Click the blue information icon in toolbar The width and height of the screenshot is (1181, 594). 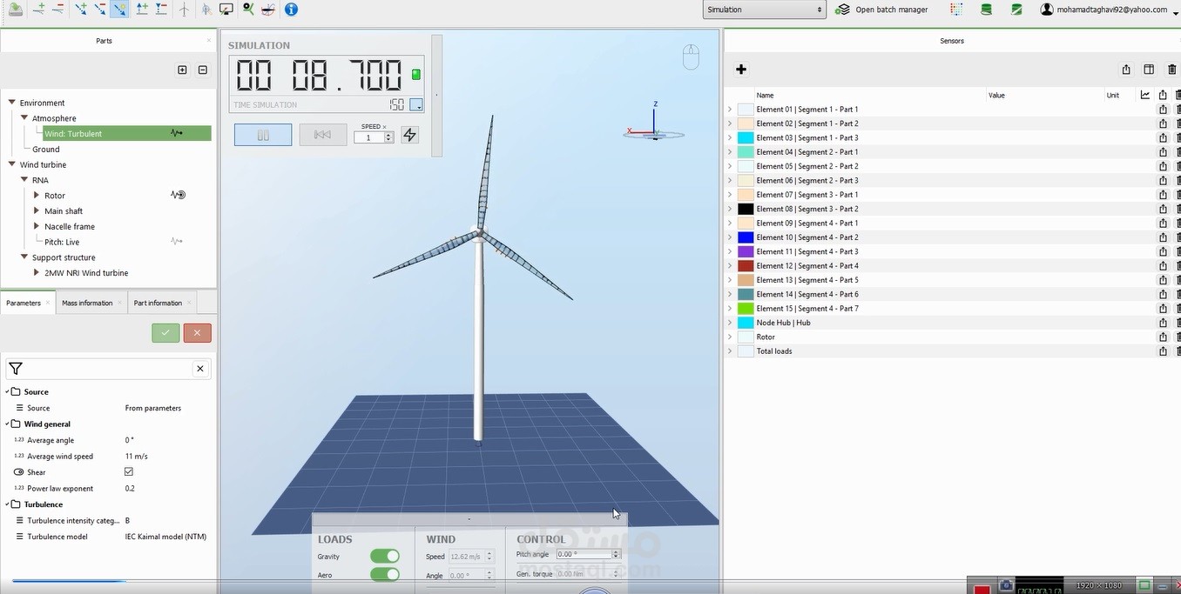[x=291, y=10]
